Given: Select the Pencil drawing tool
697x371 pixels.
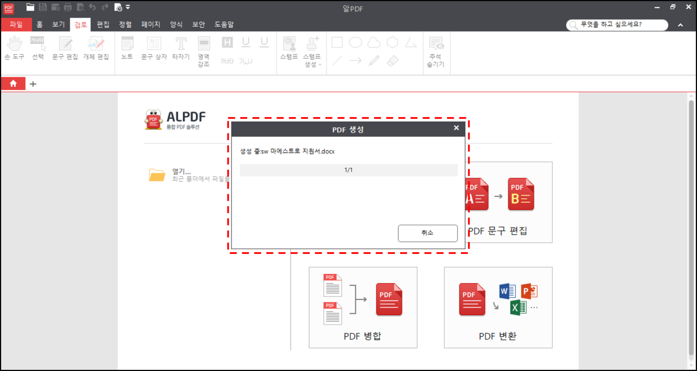Looking at the screenshot, I should point(374,61).
